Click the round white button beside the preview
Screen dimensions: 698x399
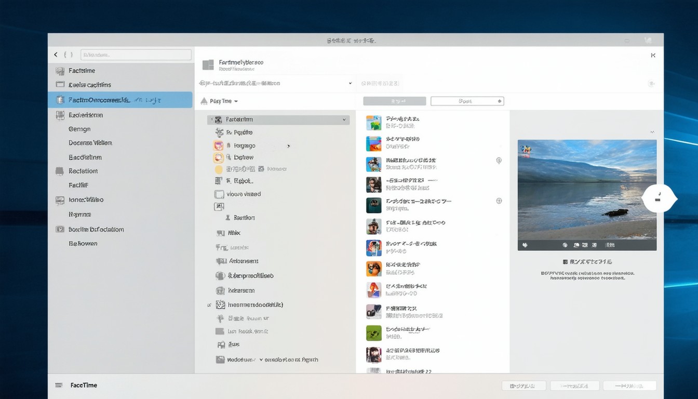pyautogui.click(x=658, y=198)
